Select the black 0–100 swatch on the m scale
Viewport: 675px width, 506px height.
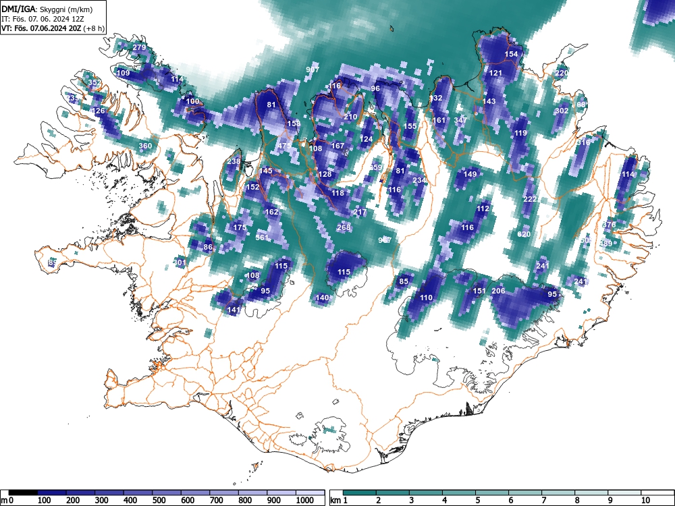tap(23, 493)
